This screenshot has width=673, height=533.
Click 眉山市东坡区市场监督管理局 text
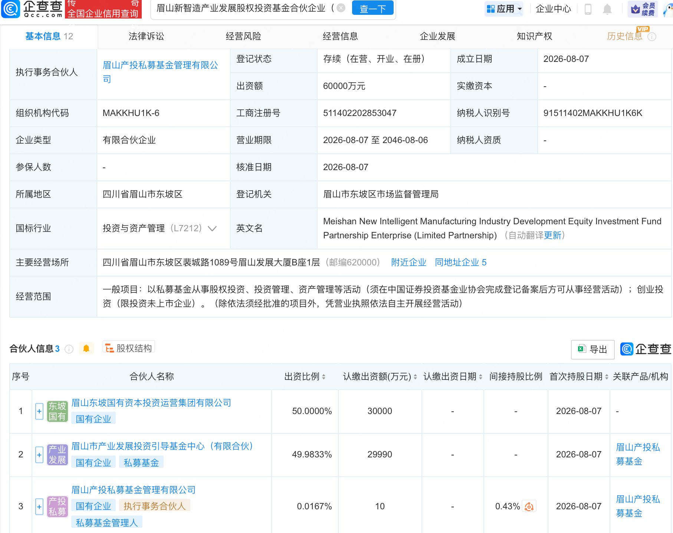[x=381, y=194]
